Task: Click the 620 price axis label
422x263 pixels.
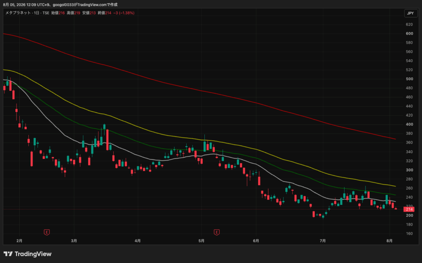Action: (x=409, y=24)
